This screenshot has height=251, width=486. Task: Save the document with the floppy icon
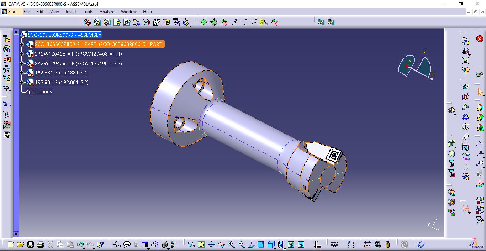pyautogui.click(x=31, y=245)
